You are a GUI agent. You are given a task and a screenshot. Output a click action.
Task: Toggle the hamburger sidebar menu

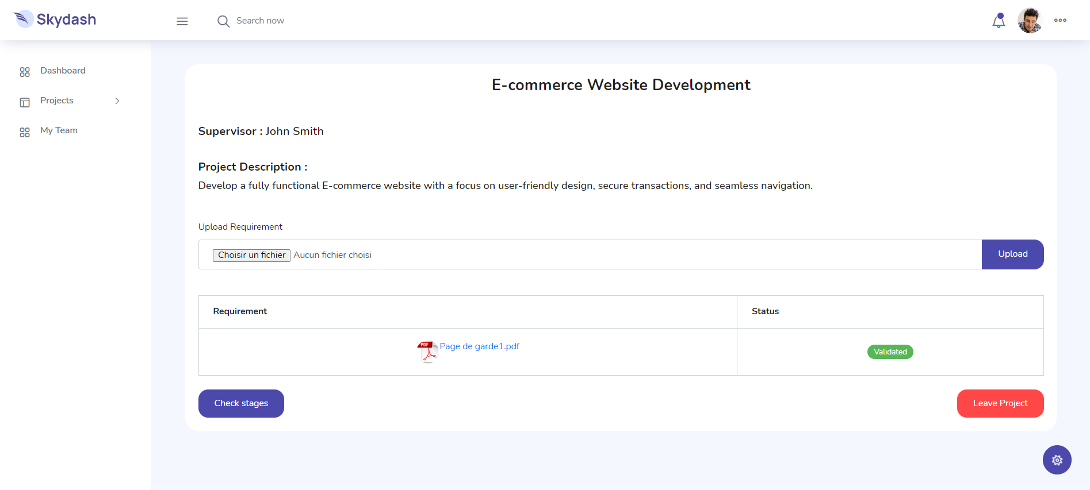182,21
